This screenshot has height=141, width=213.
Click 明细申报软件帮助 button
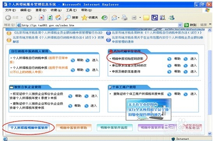coord(74,128)
